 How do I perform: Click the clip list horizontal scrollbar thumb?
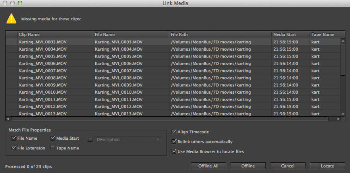pos(170,119)
